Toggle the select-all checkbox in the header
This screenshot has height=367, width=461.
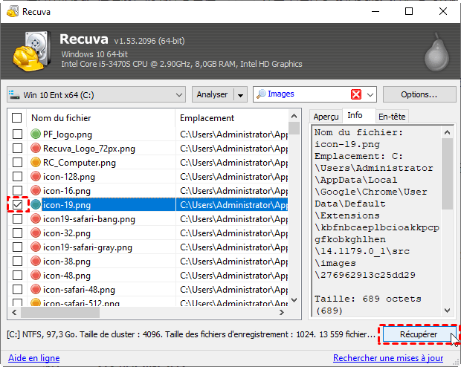pyautogui.click(x=17, y=118)
